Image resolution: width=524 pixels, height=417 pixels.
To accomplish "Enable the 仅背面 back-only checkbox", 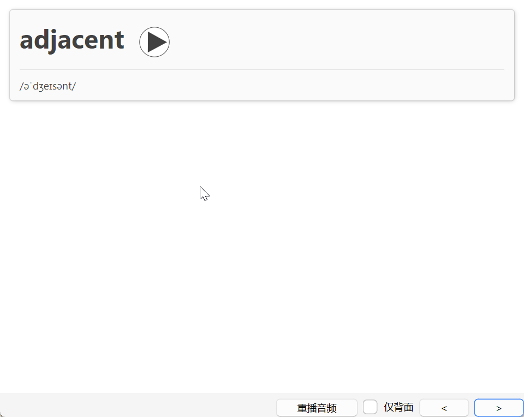I will tap(370, 407).
